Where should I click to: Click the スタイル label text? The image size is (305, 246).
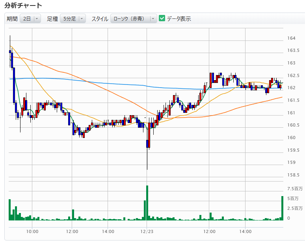tap(100, 18)
